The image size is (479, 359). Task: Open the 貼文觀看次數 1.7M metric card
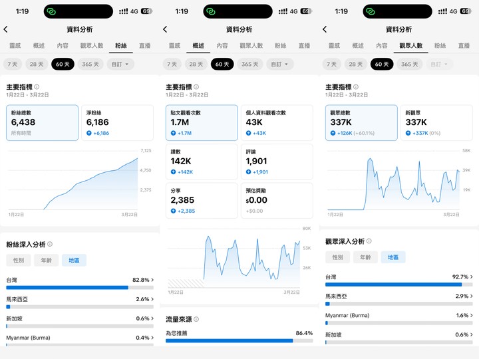pyautogui.click(x=202, y=122)
